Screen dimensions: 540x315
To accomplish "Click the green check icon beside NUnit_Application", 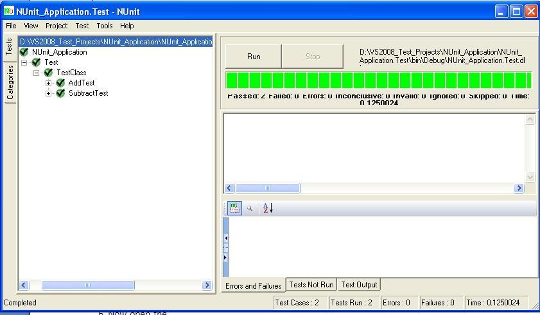I will [x=24, y=52].
